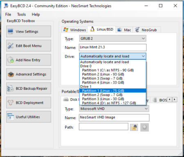Viewport: 184px width, 157px height.
Task: Click the Linux Mint 21.3 name field
Action: click(113, 47)
